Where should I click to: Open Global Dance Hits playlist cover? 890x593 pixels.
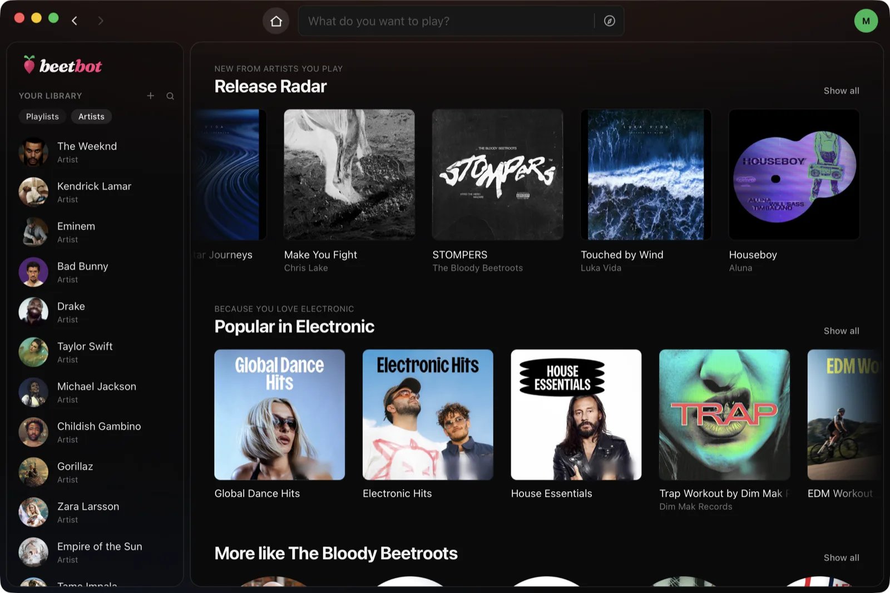click(280, 414)
